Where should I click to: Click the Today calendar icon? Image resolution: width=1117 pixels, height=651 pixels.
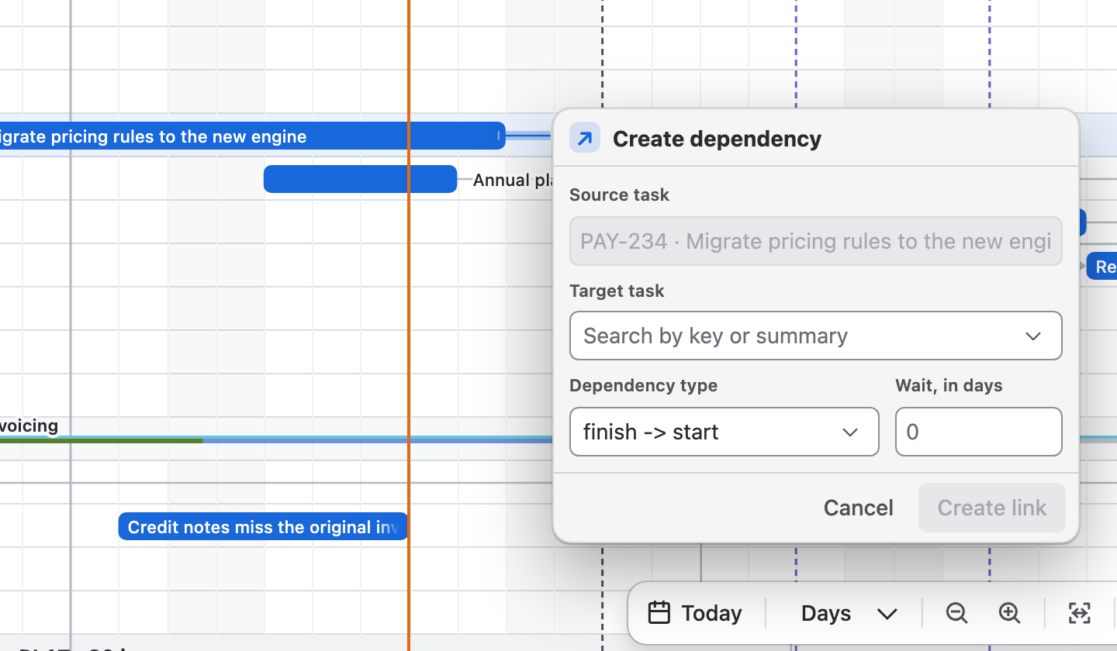pos(659,613)
